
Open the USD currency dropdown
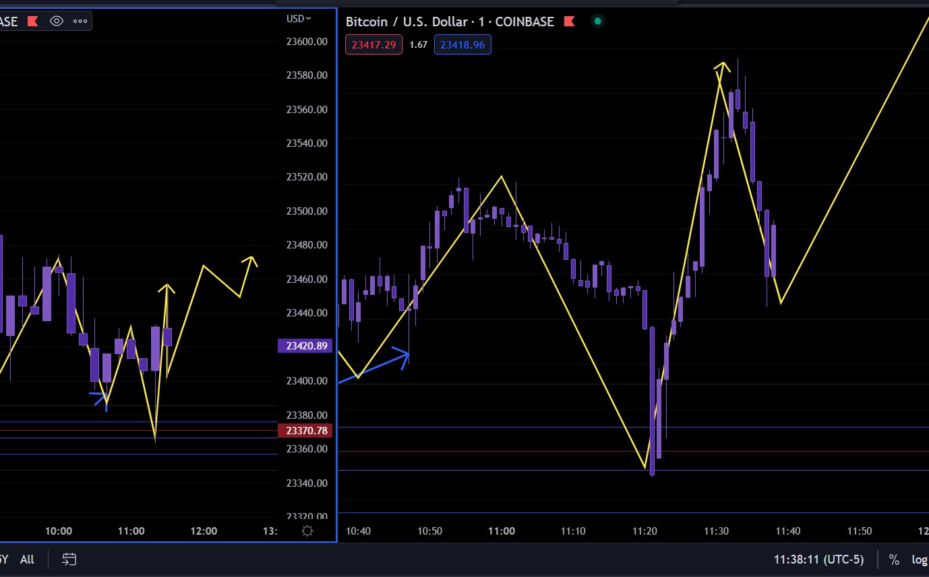(299, 19)
